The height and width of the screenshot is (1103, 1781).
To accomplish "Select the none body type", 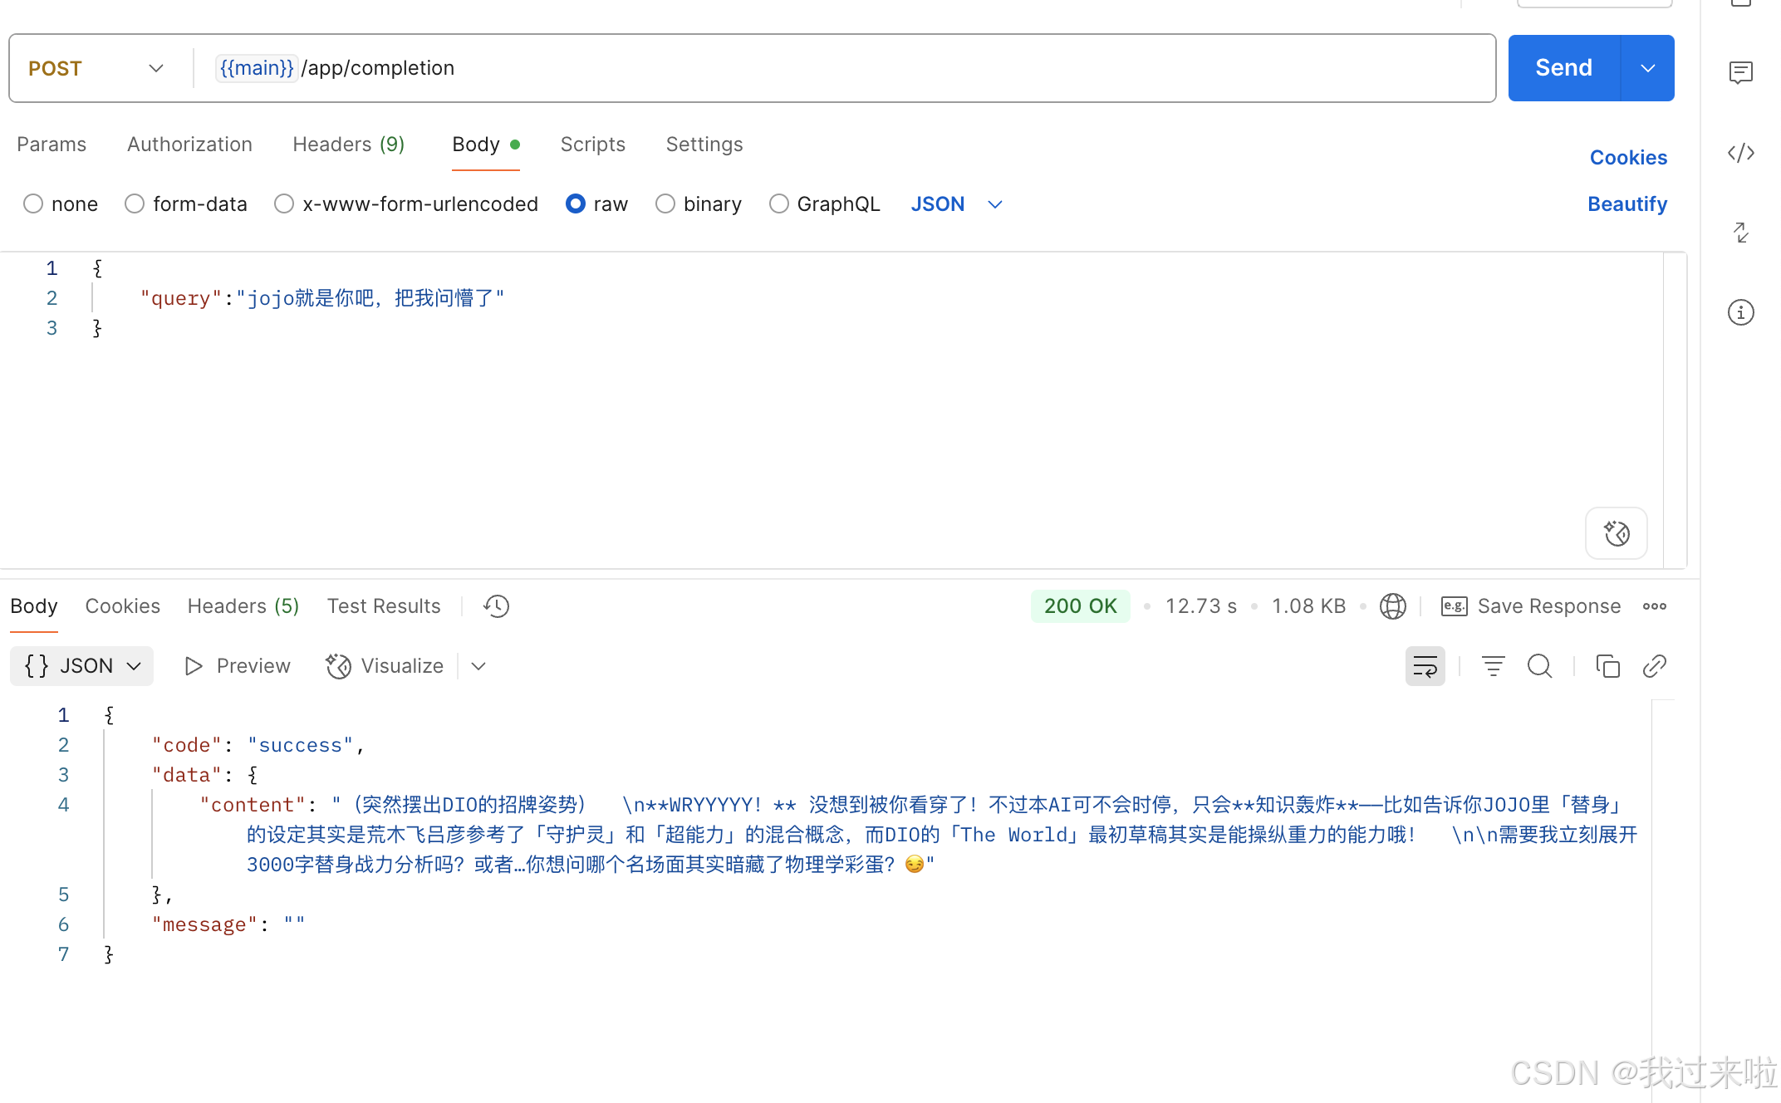I will pos(33,204).
